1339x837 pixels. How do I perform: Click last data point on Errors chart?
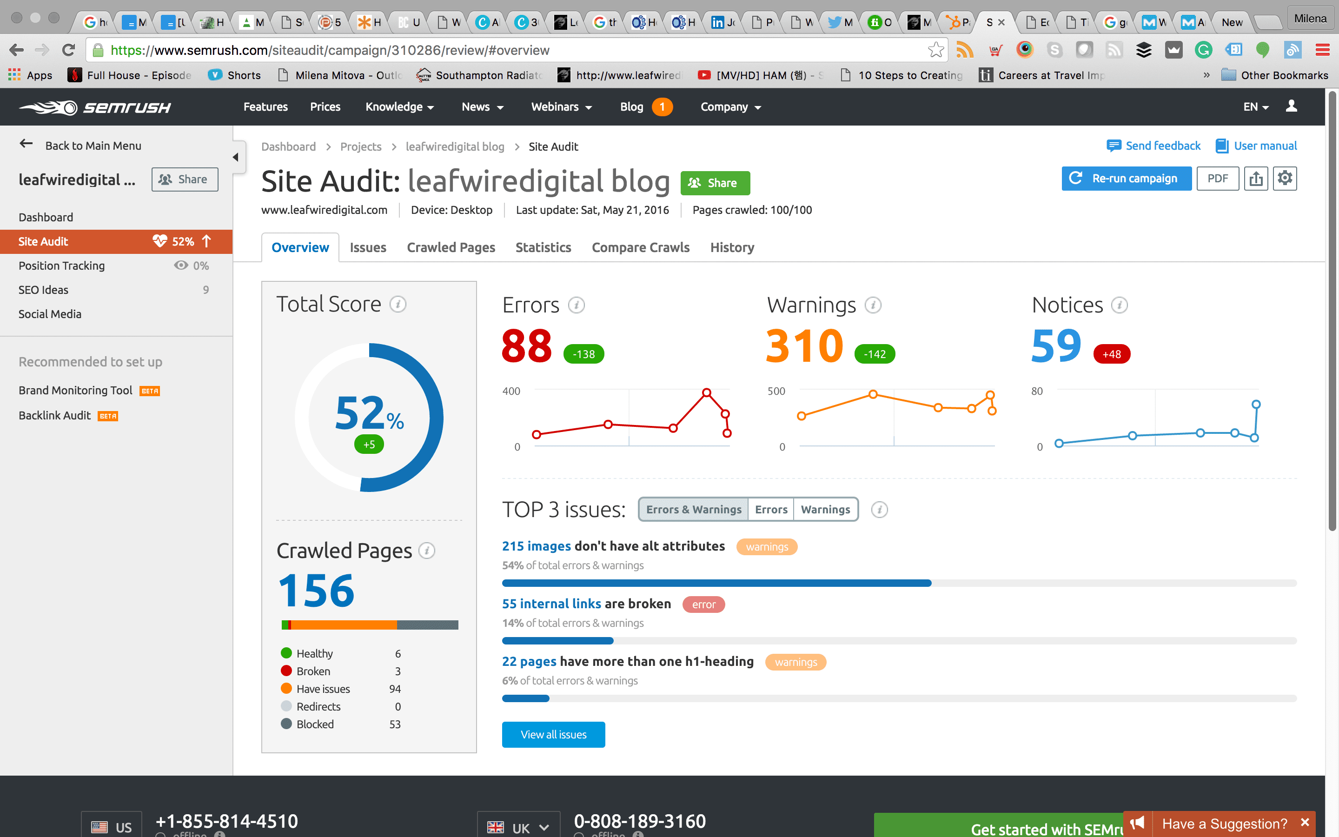point(727,433)
